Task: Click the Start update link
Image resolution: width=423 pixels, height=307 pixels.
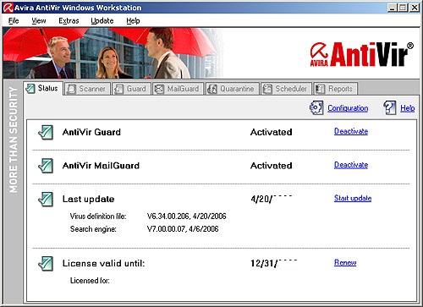Action: click(x=353, y=199)
